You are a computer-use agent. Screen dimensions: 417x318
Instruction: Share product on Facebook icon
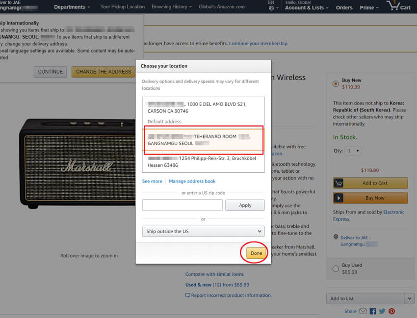[372, 311]
